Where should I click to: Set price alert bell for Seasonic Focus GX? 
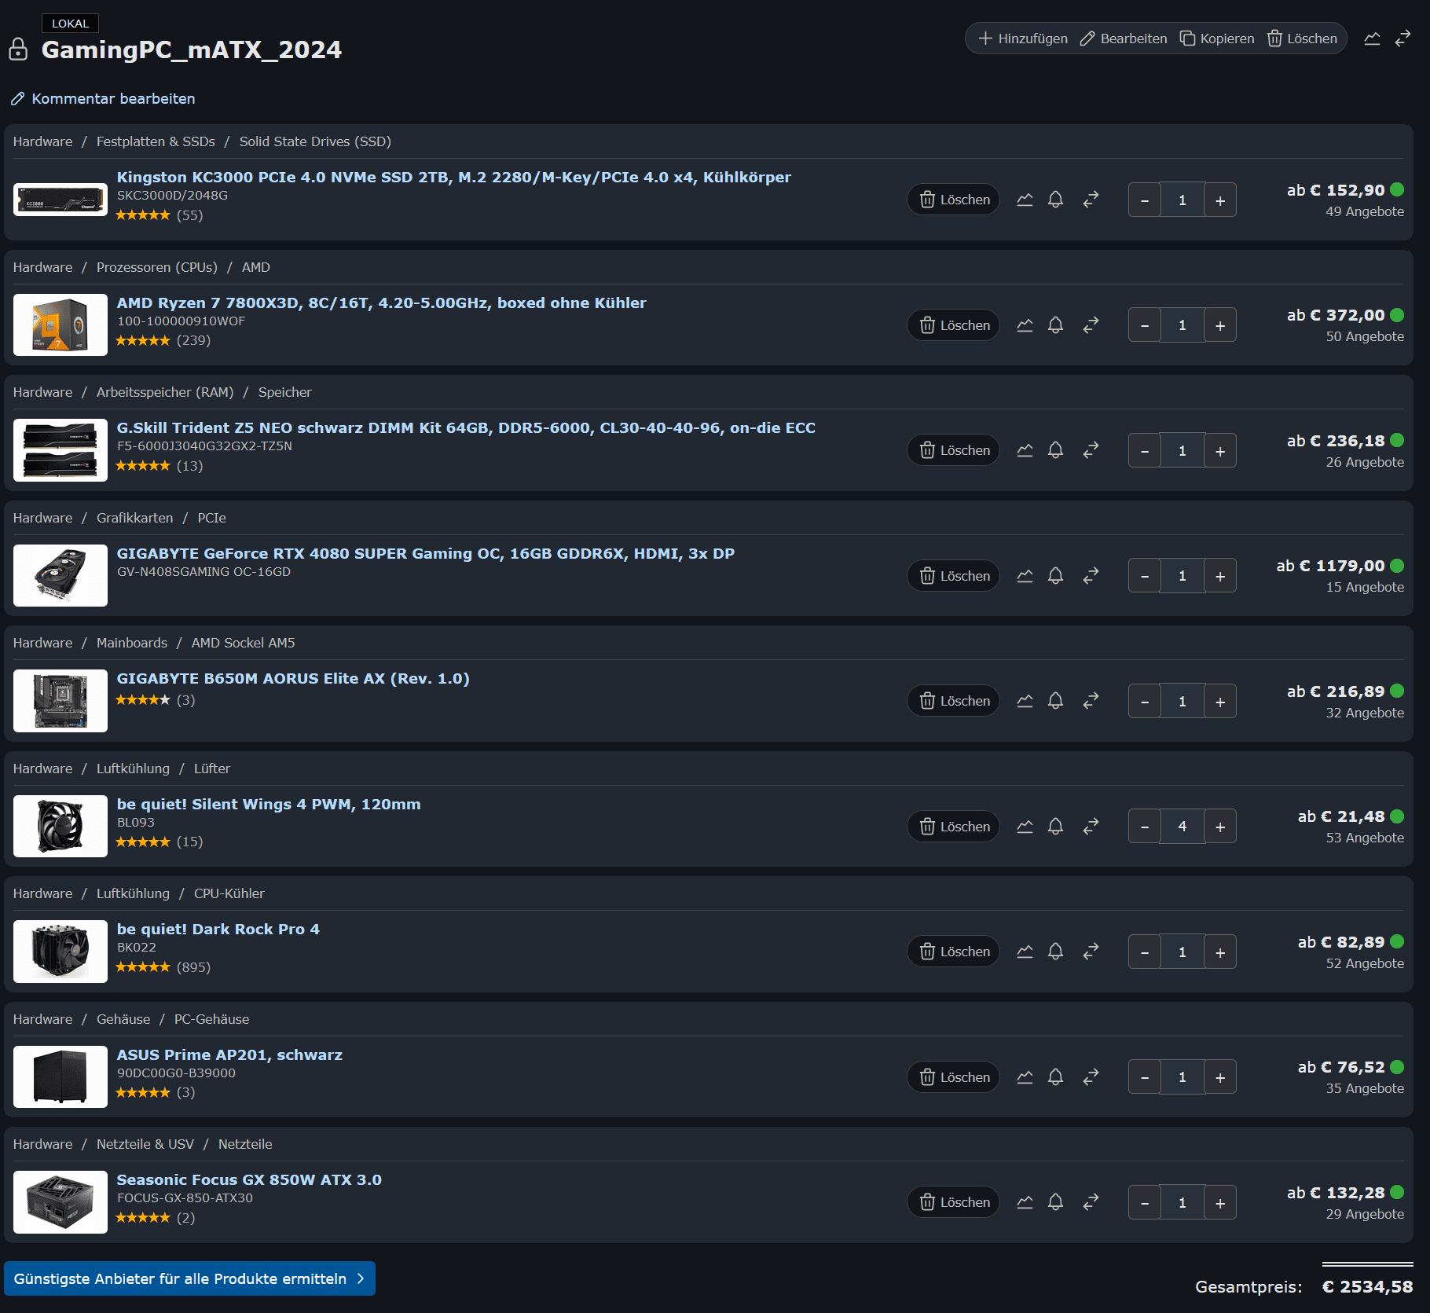point(1055,1202)
